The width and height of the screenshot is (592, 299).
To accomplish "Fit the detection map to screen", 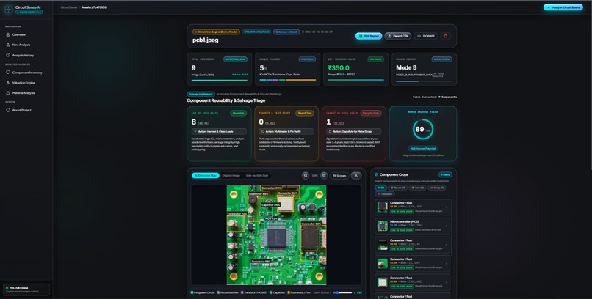I will click(339, 175).
